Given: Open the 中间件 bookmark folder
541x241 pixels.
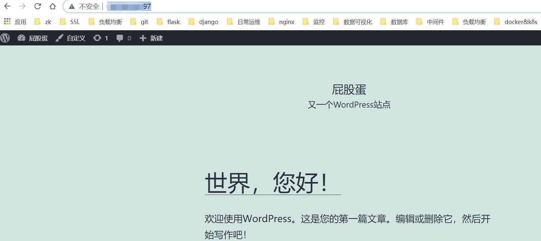Looking at the screenshot, I should 430,22.
